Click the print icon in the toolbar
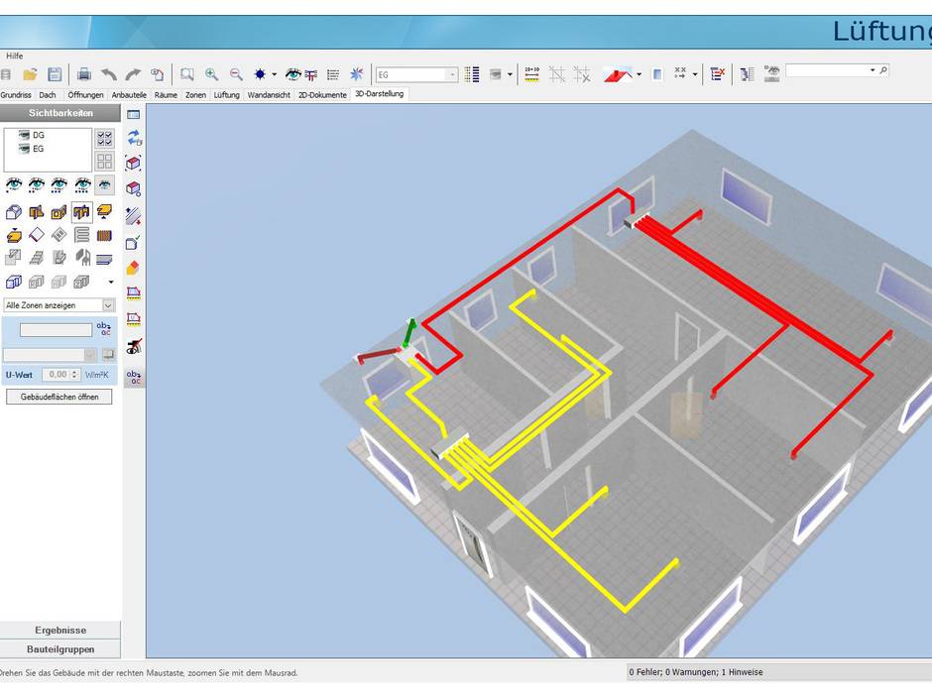The height and width of the screenshot is (699, 932). click(84, 74)
